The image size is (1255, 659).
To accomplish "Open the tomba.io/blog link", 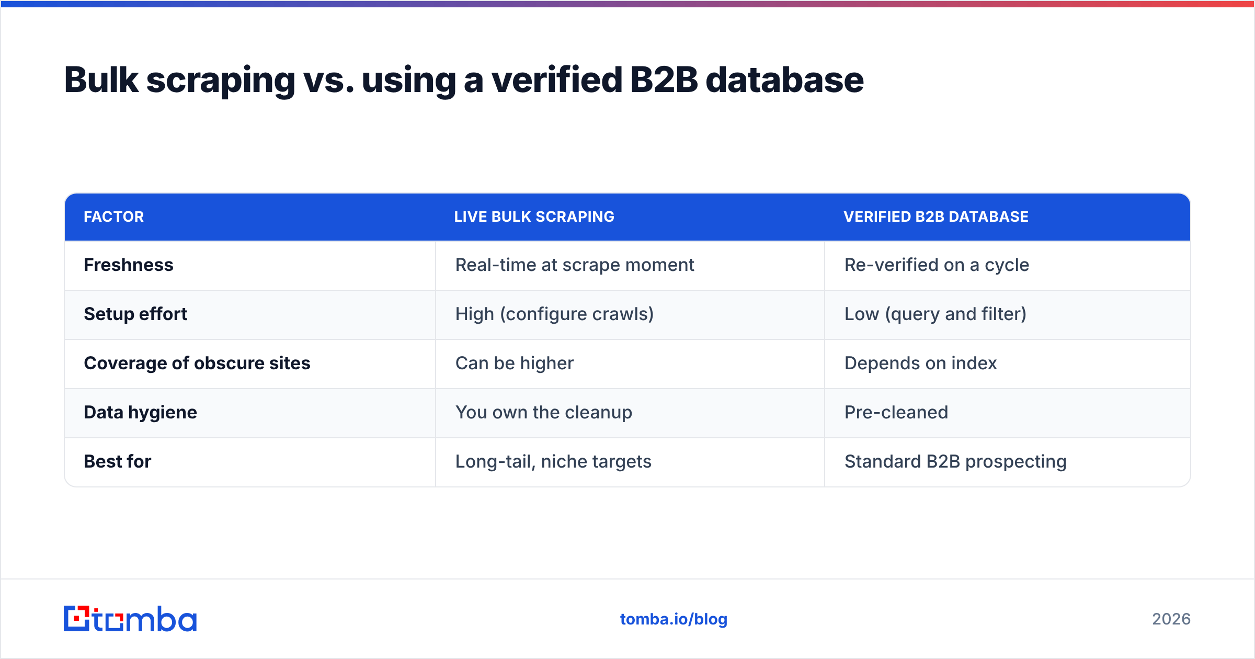I will point(674,619).
